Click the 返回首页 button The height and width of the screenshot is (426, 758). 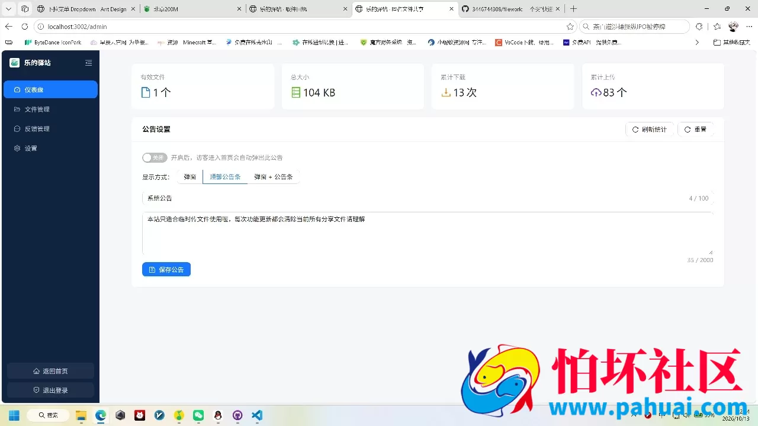[x=50, y=371]
